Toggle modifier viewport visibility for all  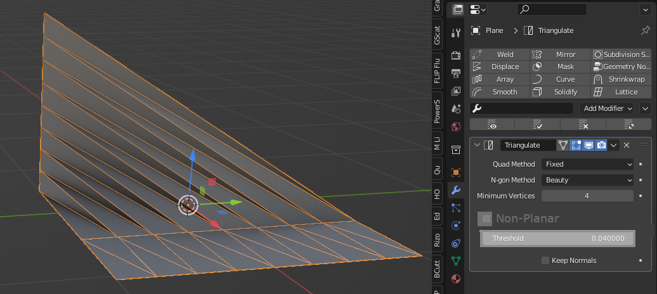(x=492, y=124)
